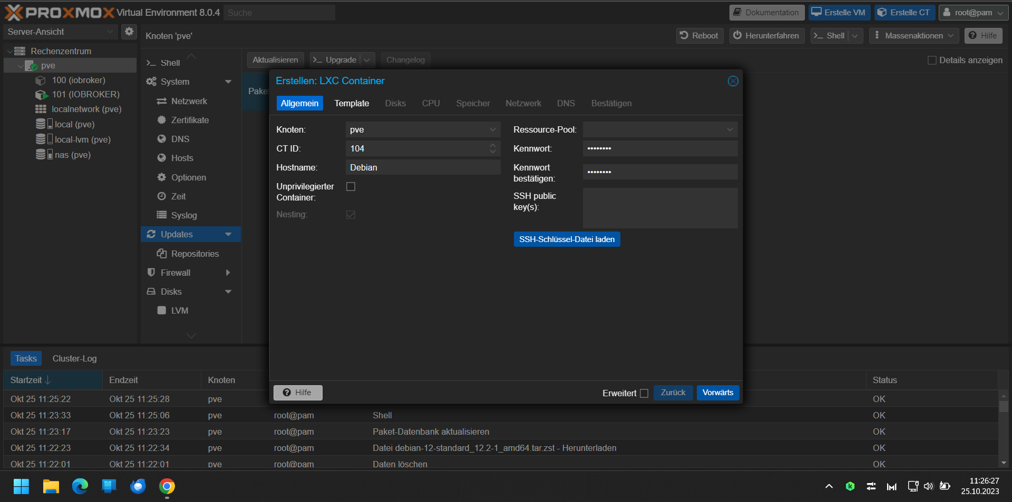Open the Knoten dropdown in dialog

click(492, 129)
